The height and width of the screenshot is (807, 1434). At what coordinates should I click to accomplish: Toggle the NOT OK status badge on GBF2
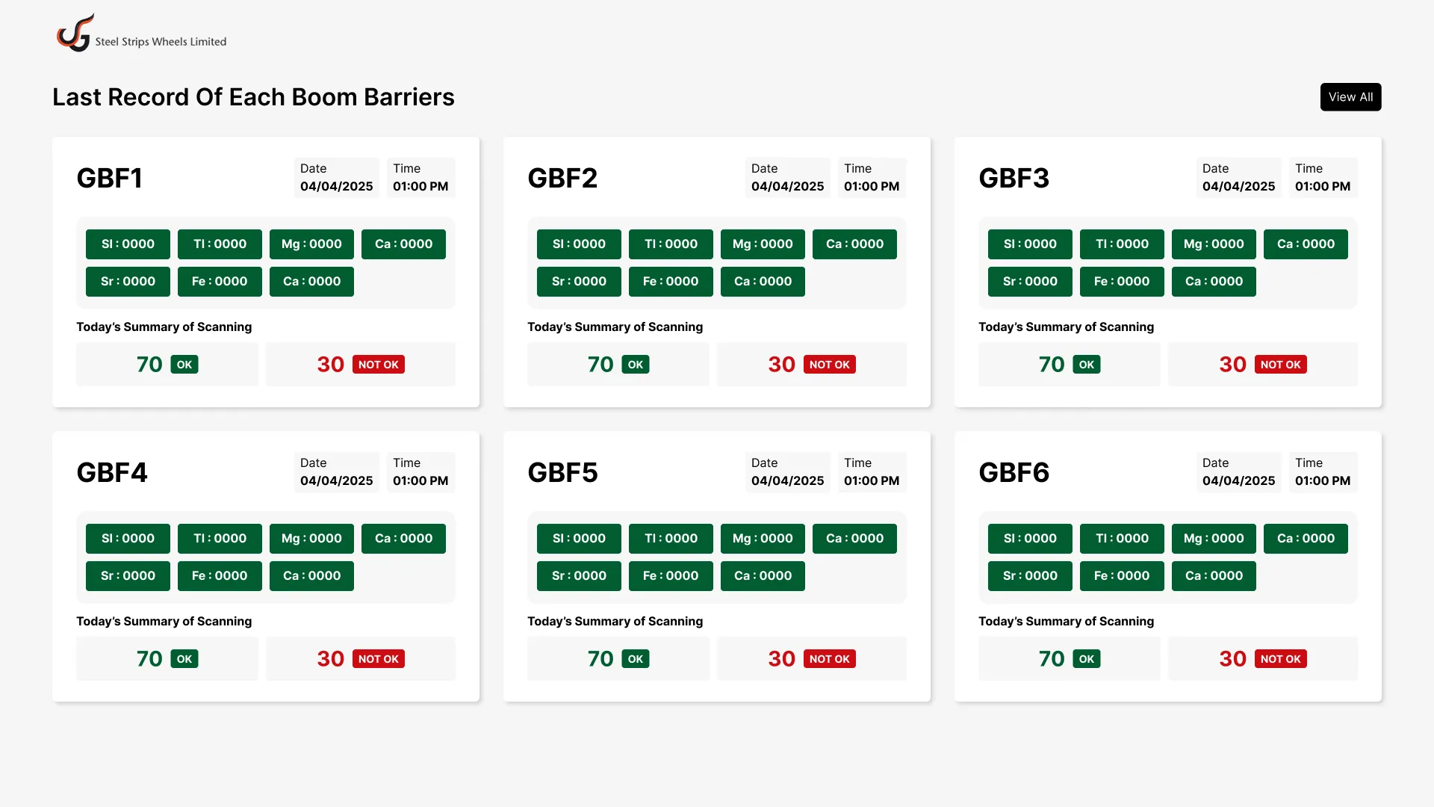click(829, 364)
